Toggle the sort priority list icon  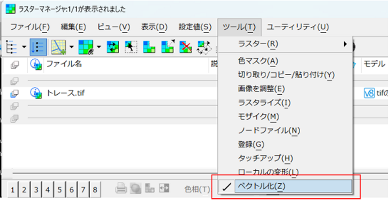click(x=39, y=47)
